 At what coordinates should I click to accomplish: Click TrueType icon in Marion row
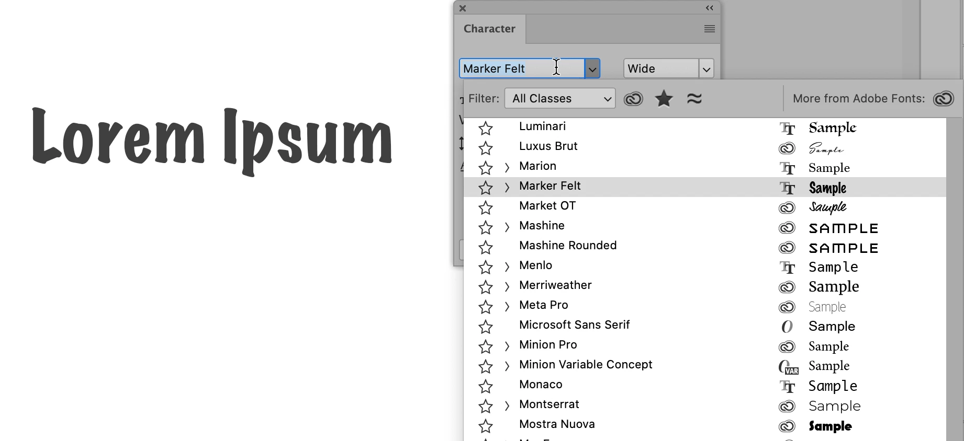tap(787, 168)
